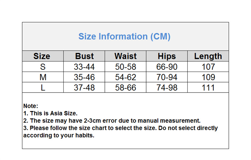Click the 'Please follow the size chart' note
Screen dimensions: 251x160
[120, 132]
